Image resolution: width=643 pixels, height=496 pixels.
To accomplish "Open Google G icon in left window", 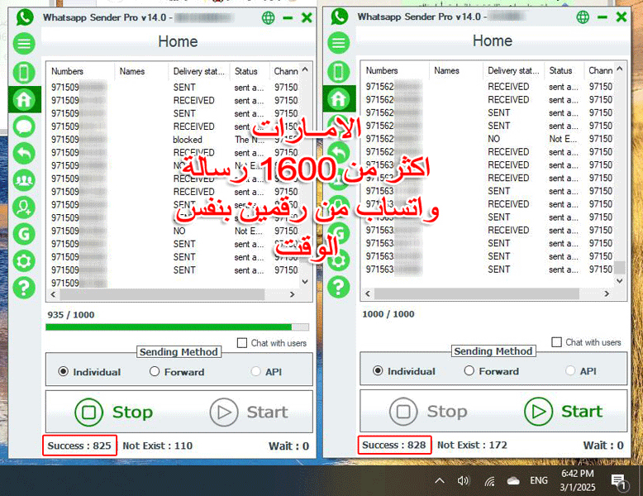I will click(24, 234).
